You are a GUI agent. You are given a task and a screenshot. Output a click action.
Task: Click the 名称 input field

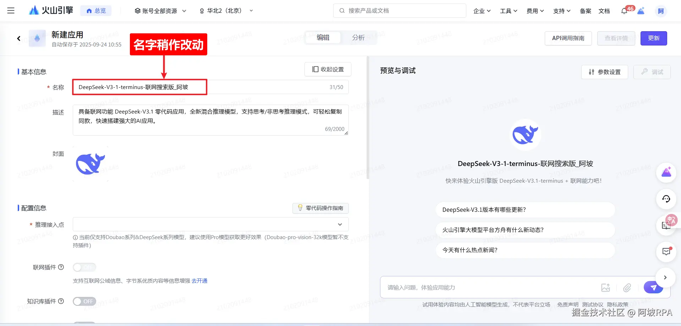point(211,87)
